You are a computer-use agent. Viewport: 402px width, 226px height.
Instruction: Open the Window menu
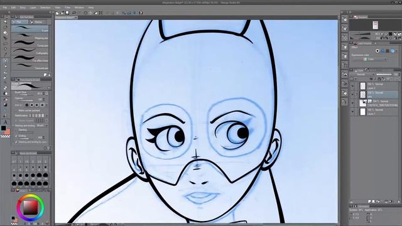coord(79,8)
